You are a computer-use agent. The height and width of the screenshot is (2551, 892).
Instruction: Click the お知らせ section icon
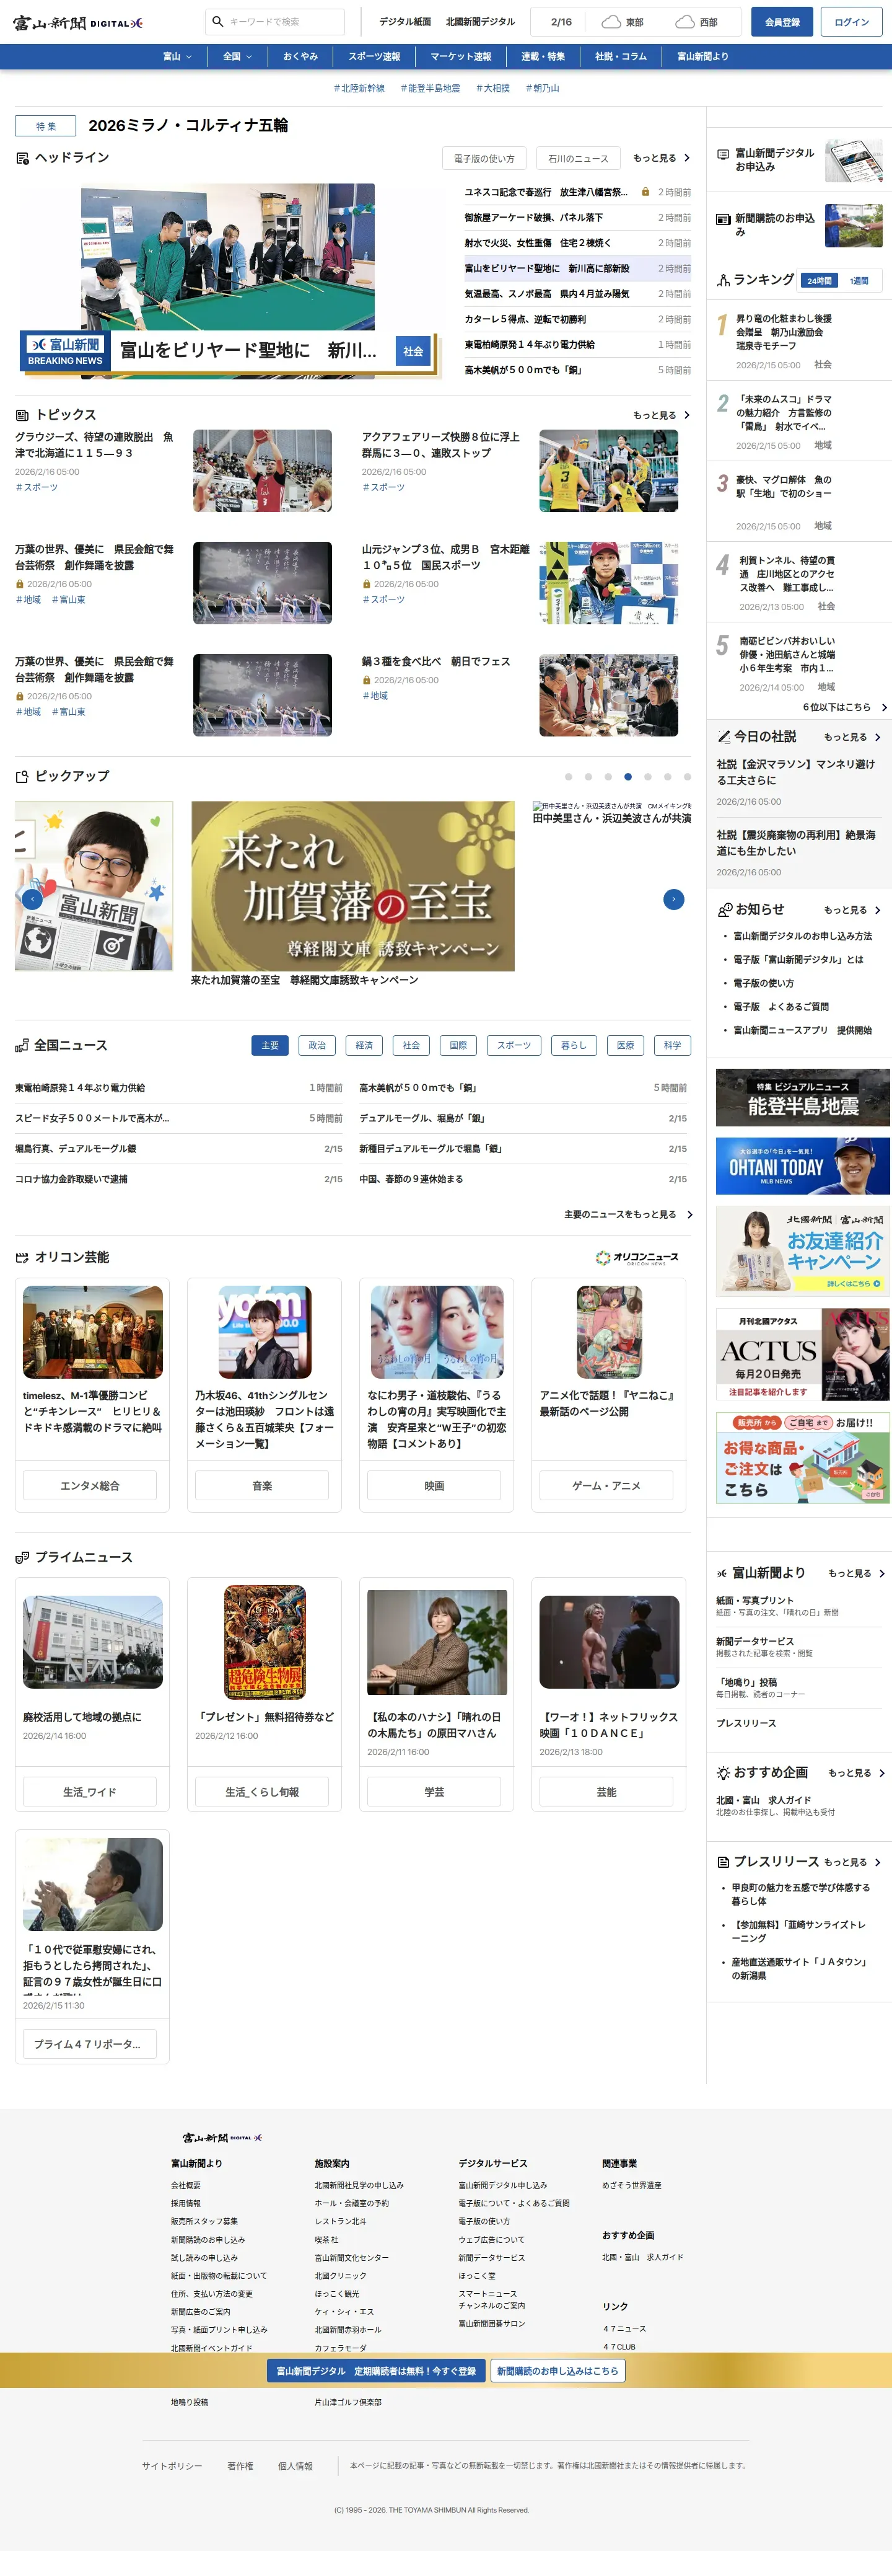(x=725, y=909)
